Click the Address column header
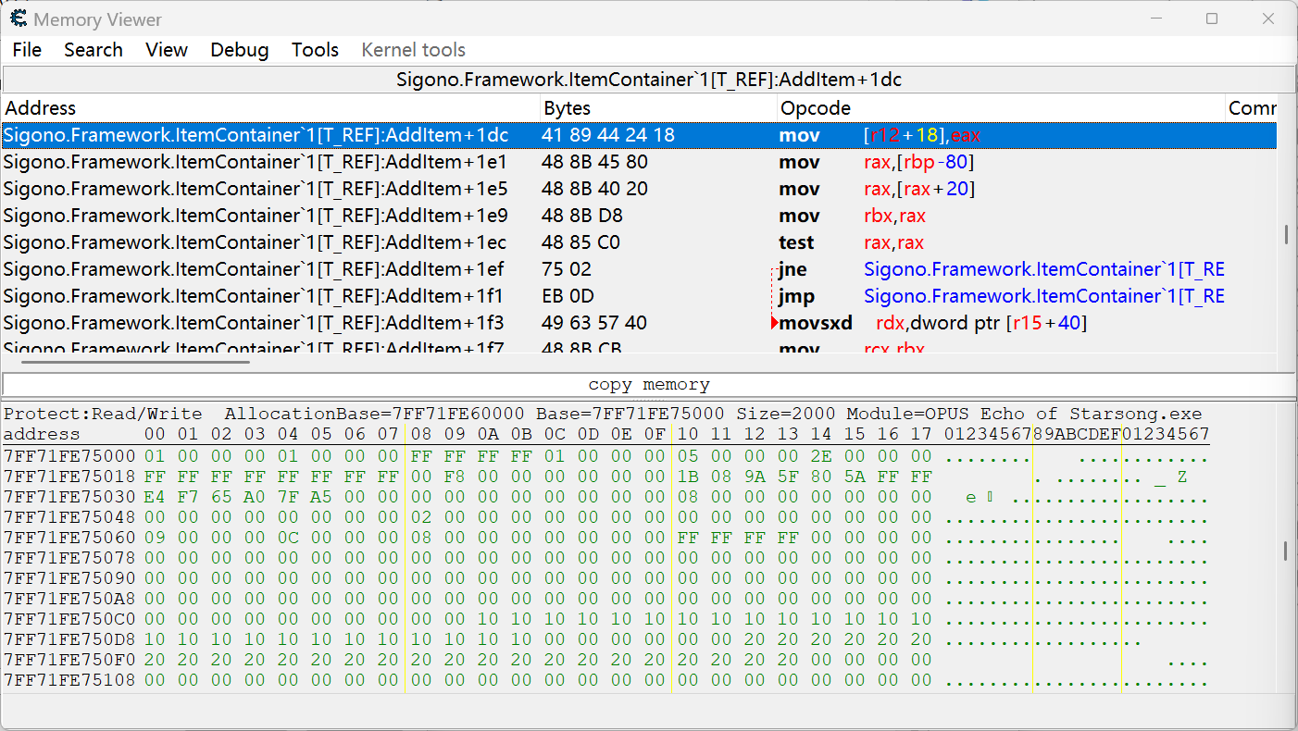Viewport: 1298px width, 731px height. pyautogui.click(x=268, y=108)
